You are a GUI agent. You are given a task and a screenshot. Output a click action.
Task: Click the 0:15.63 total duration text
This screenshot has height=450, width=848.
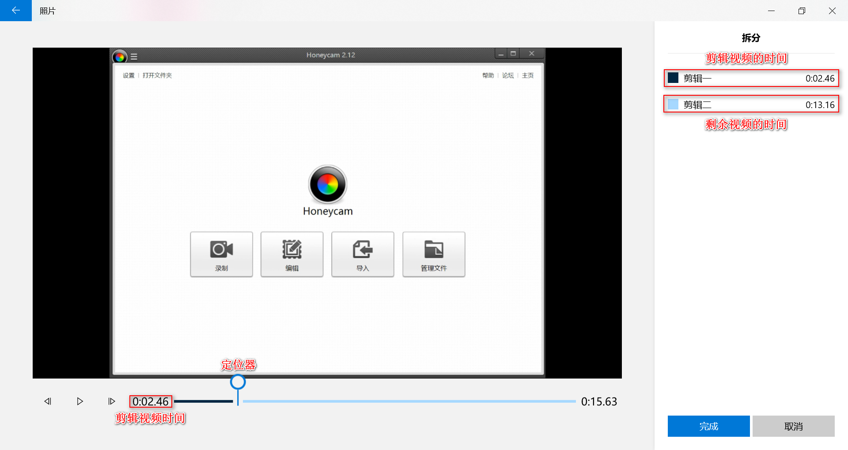(x=599, y=401)
